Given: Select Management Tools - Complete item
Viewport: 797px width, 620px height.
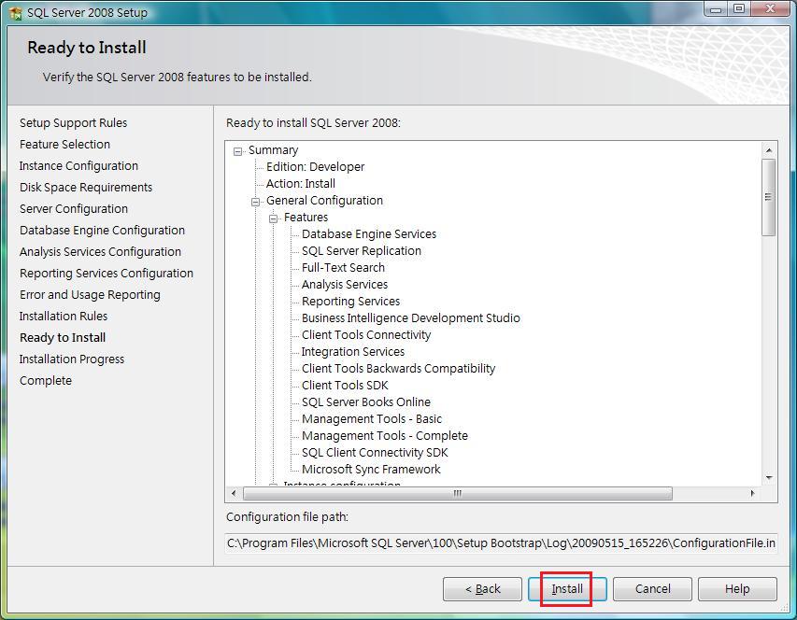Looking at the screenshot, I should point(385,436).
